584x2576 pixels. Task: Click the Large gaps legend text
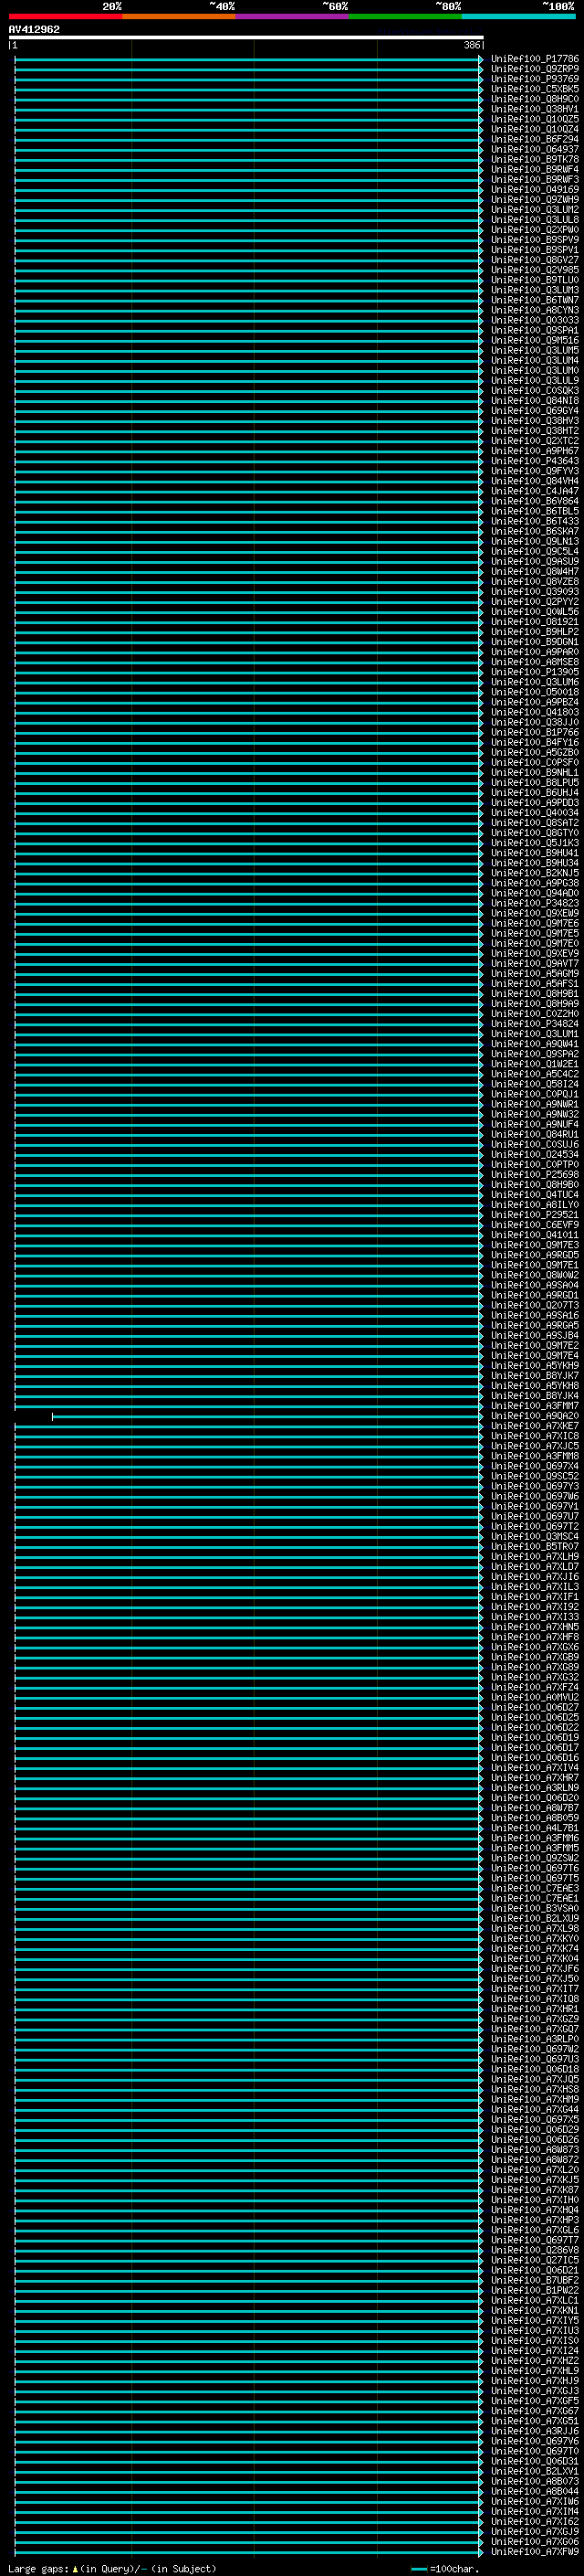38,2568
